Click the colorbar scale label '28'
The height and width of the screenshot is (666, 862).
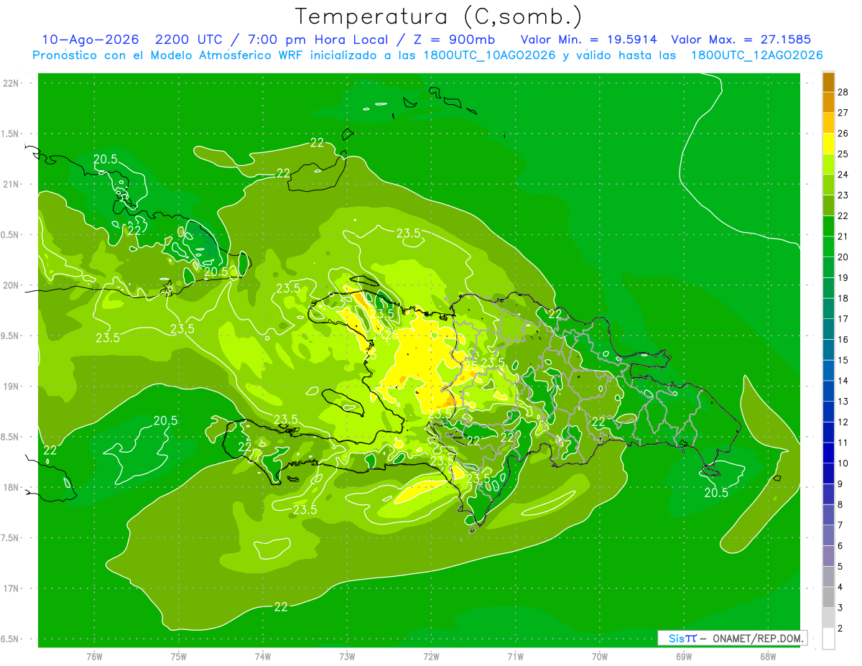click(x=843, y=91)
